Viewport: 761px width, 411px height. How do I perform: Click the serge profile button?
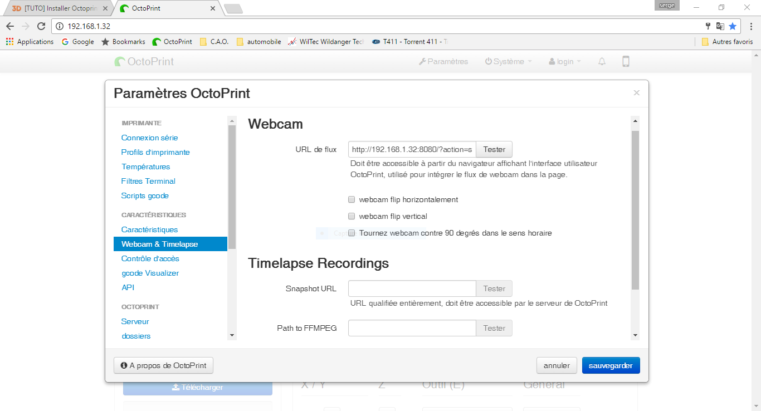[x=667, y=6]
